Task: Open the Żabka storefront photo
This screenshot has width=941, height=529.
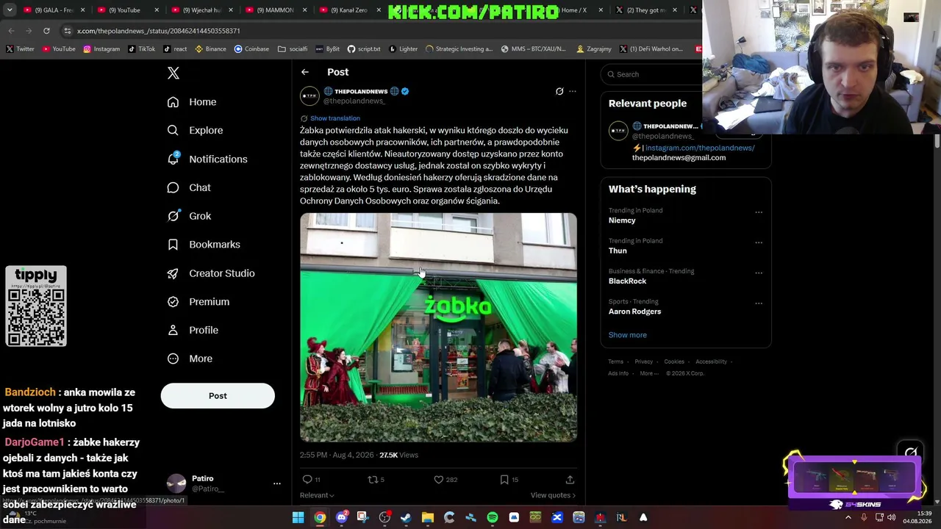Action: pyautogui.click(x=438, y=328)
